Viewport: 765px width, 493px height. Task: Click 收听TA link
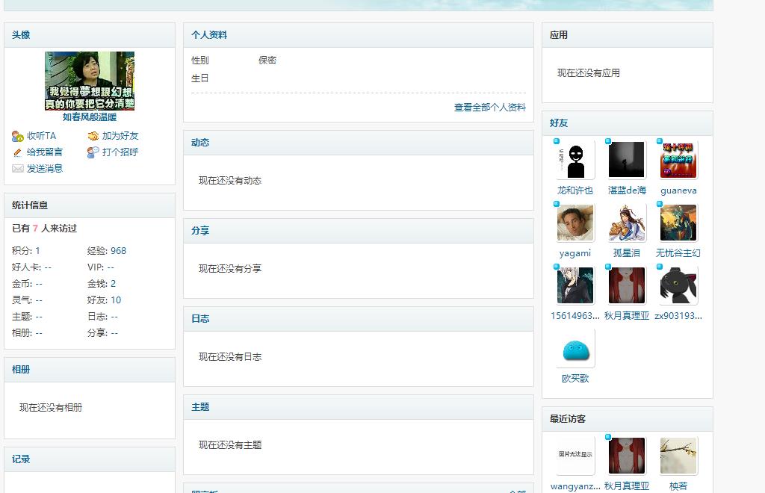[x=42, y=136]
